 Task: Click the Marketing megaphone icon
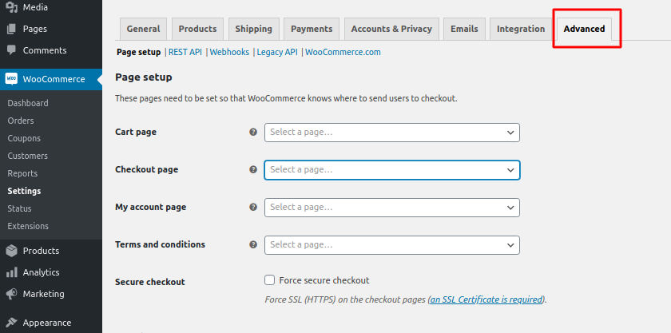[12, 294]
